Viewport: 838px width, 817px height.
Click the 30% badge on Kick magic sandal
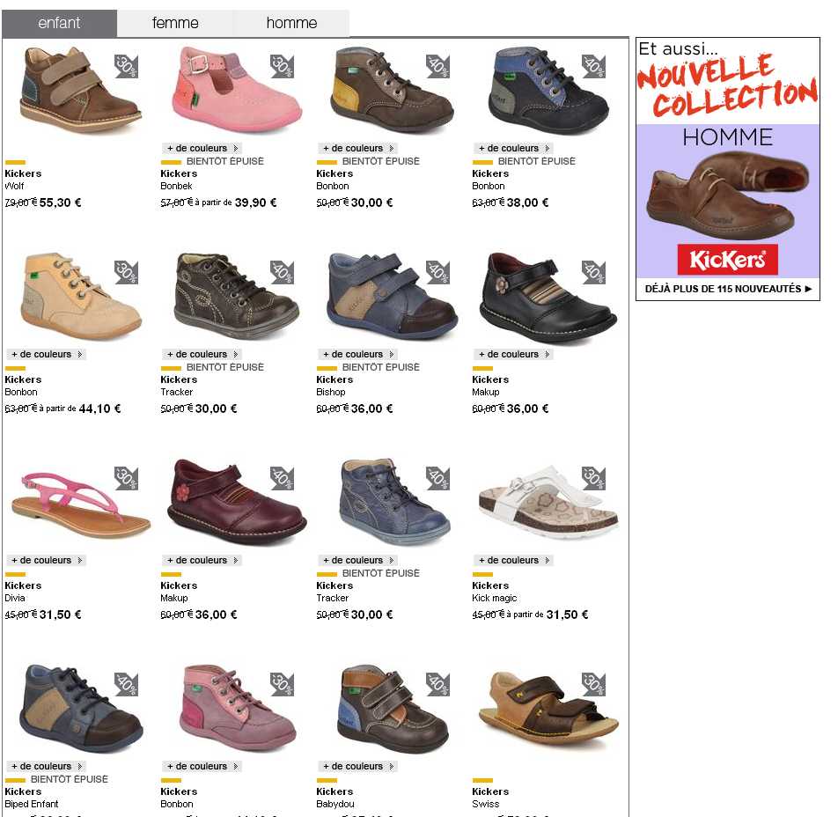594,478
